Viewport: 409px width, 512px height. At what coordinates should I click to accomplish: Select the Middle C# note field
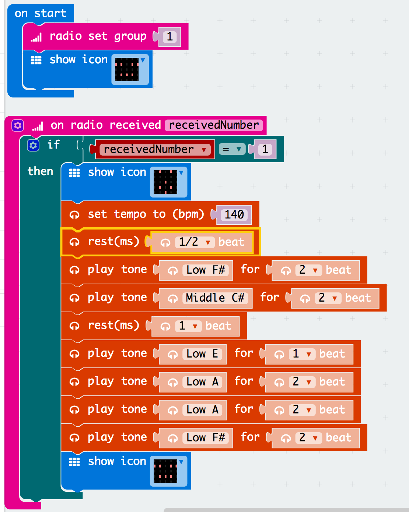click(x=215, y=298)
